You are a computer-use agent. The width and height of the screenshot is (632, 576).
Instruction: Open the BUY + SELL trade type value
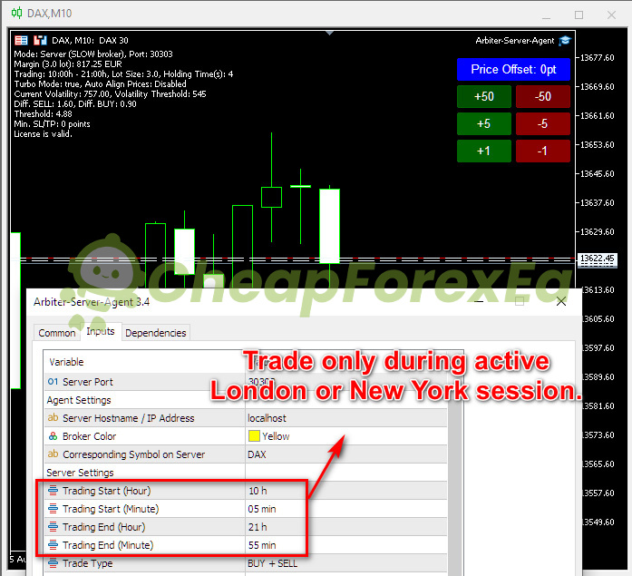tap(345, 563)
